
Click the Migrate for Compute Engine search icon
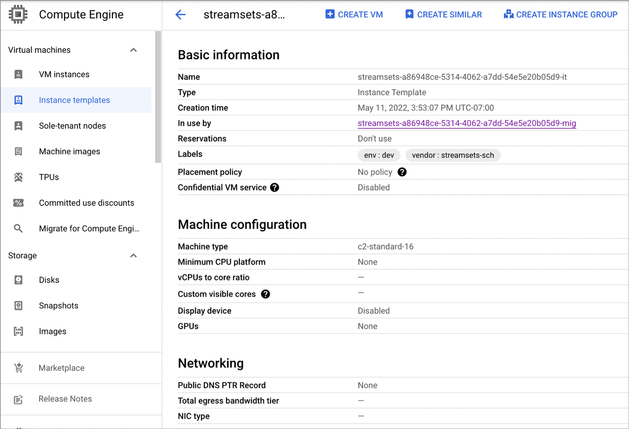point(18,229)
